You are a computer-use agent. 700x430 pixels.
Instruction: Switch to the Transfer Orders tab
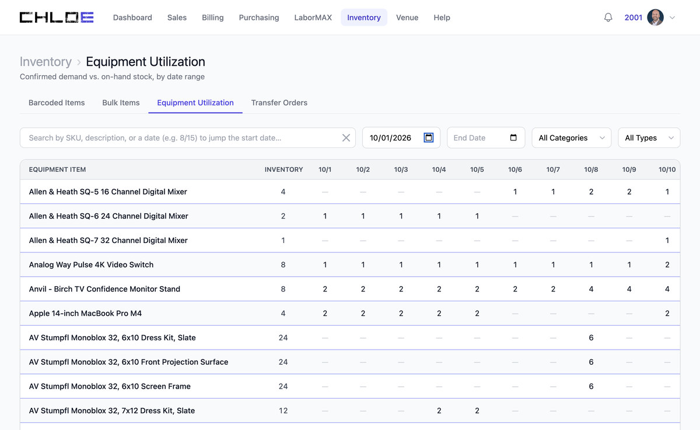tap(279, 103)
